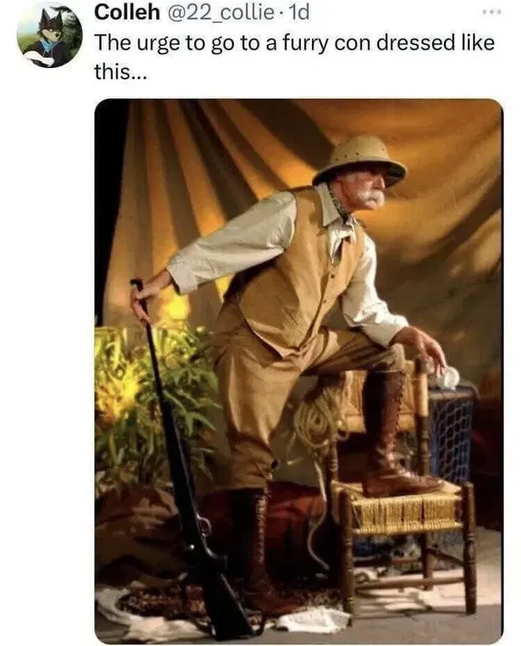Image resolution: width=521 pixels, height=646 pixels.
Task: Open the attached safari hunter photo
Action: (x=299, y=372)
